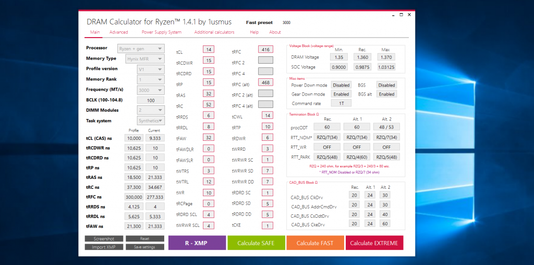Close the DRAM Calculator window

pos(409,15)
